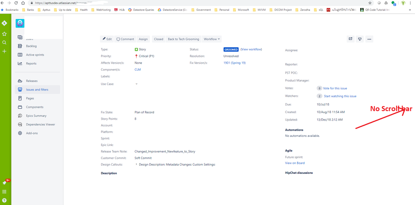Click the Add-ons sidebar icon

pyautogui.click(x=20, y=133)
